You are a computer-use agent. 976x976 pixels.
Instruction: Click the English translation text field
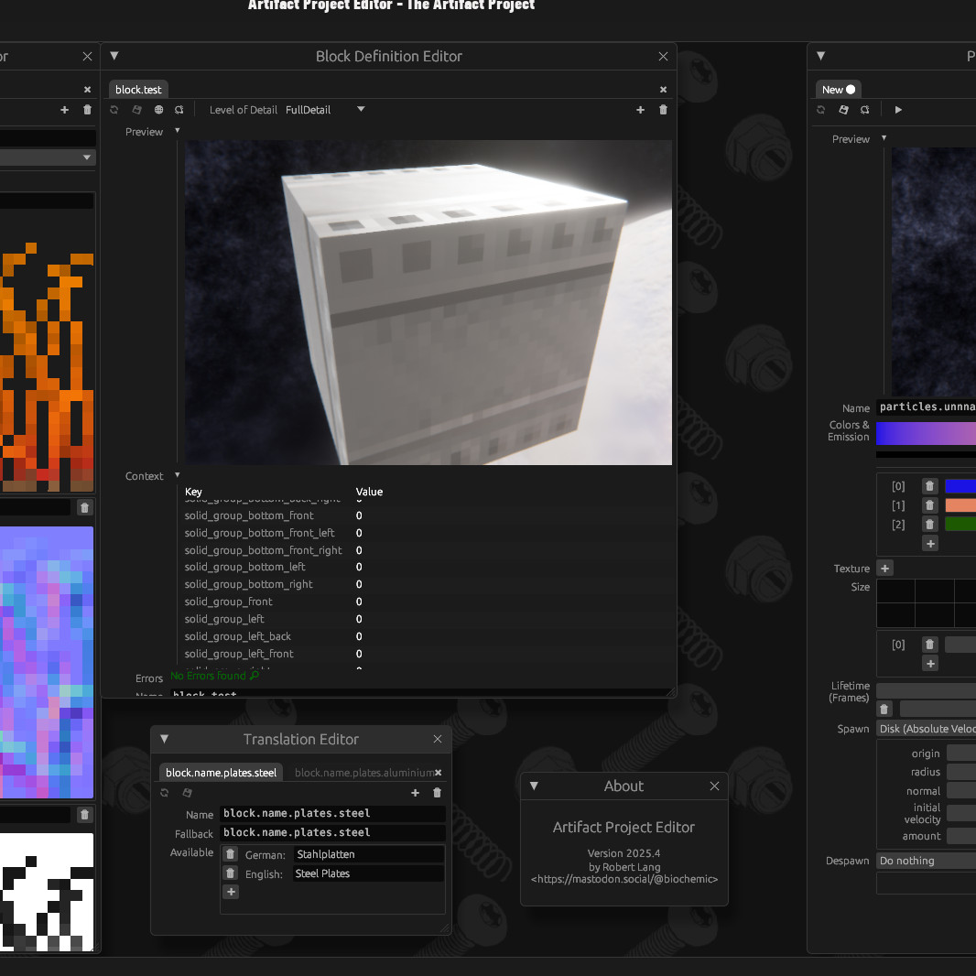[368, 873]
